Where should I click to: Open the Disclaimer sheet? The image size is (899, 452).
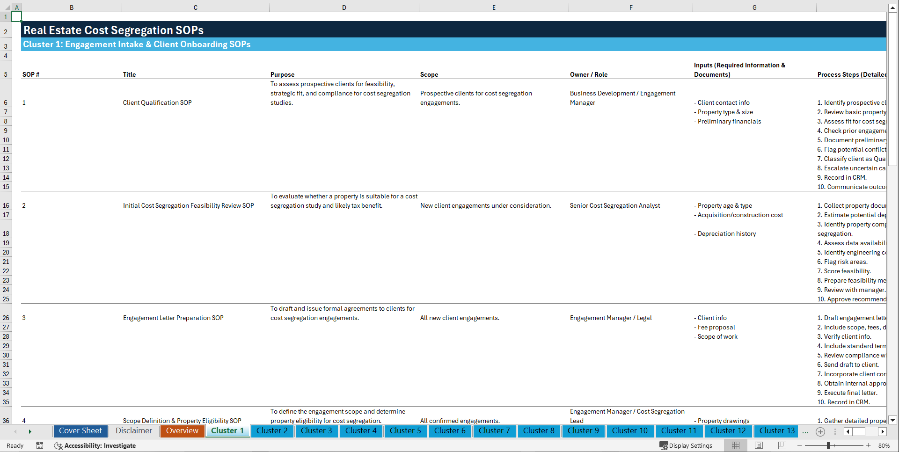point(134,431)
